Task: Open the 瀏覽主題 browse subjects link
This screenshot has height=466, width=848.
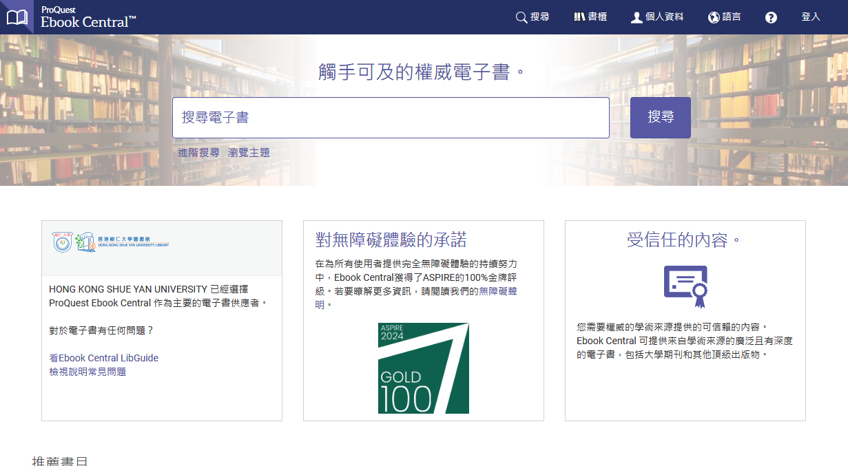Action: coord(249,153)
